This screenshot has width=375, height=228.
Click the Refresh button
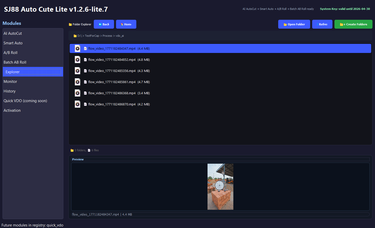click(x=322, y=24)
